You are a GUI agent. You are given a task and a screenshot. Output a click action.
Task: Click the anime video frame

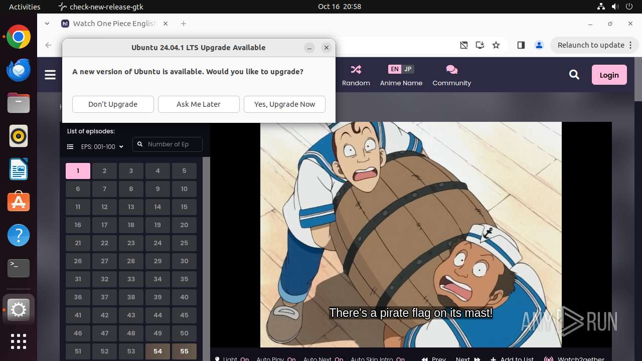(411, 235)
